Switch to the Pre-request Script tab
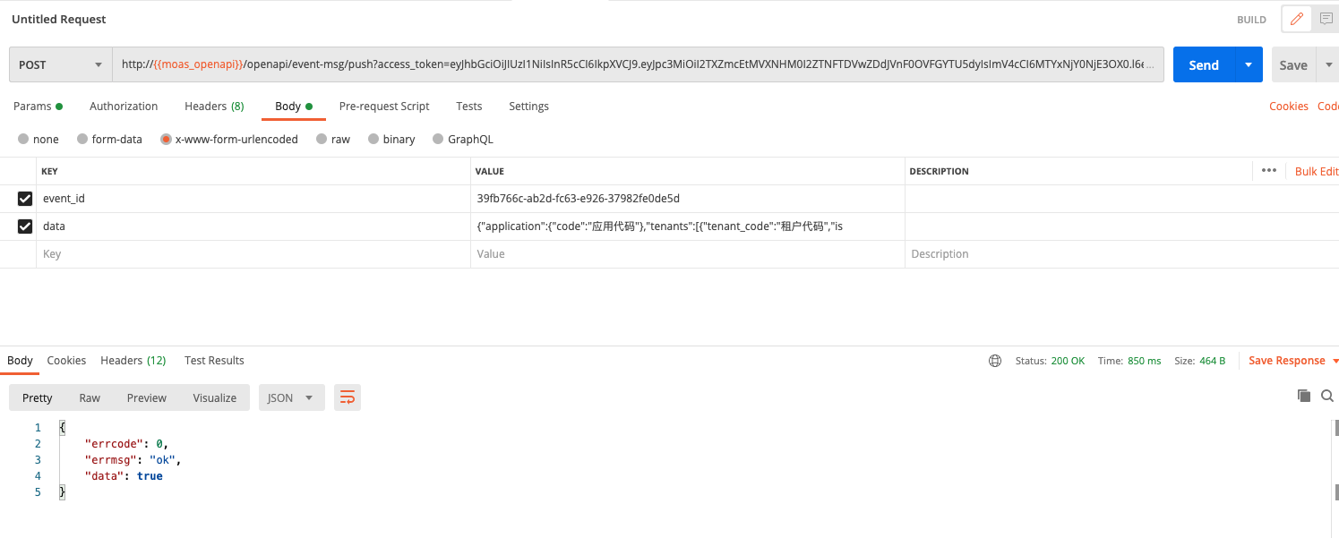This screenshot has width=1339, height=538. tap(383, 107)
